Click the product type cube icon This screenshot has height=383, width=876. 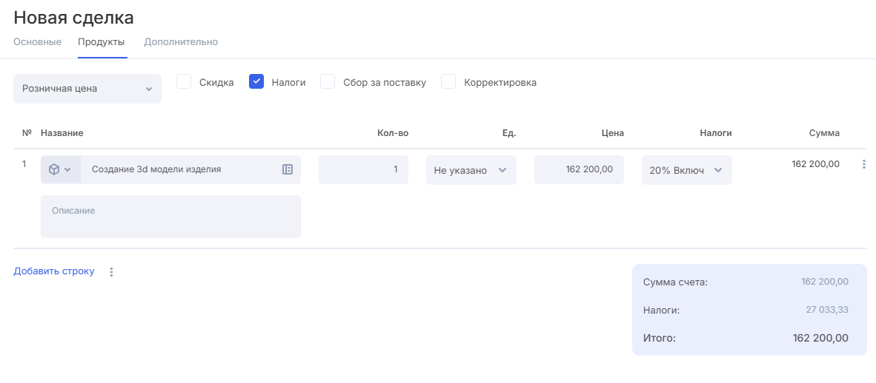coord(54,169)
